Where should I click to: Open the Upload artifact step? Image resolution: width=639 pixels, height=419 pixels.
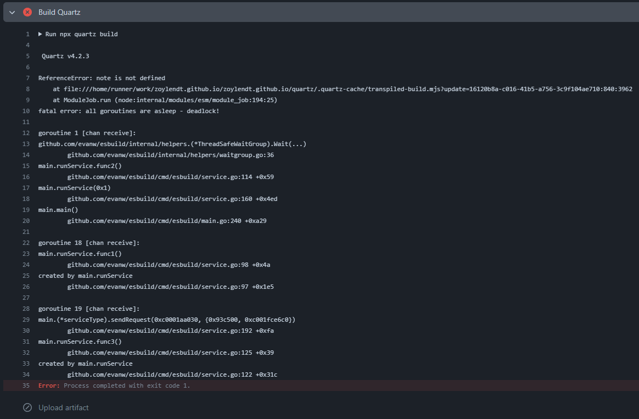(x=63, y=407)
